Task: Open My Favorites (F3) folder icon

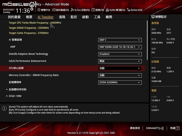Action: coord(54,10)
